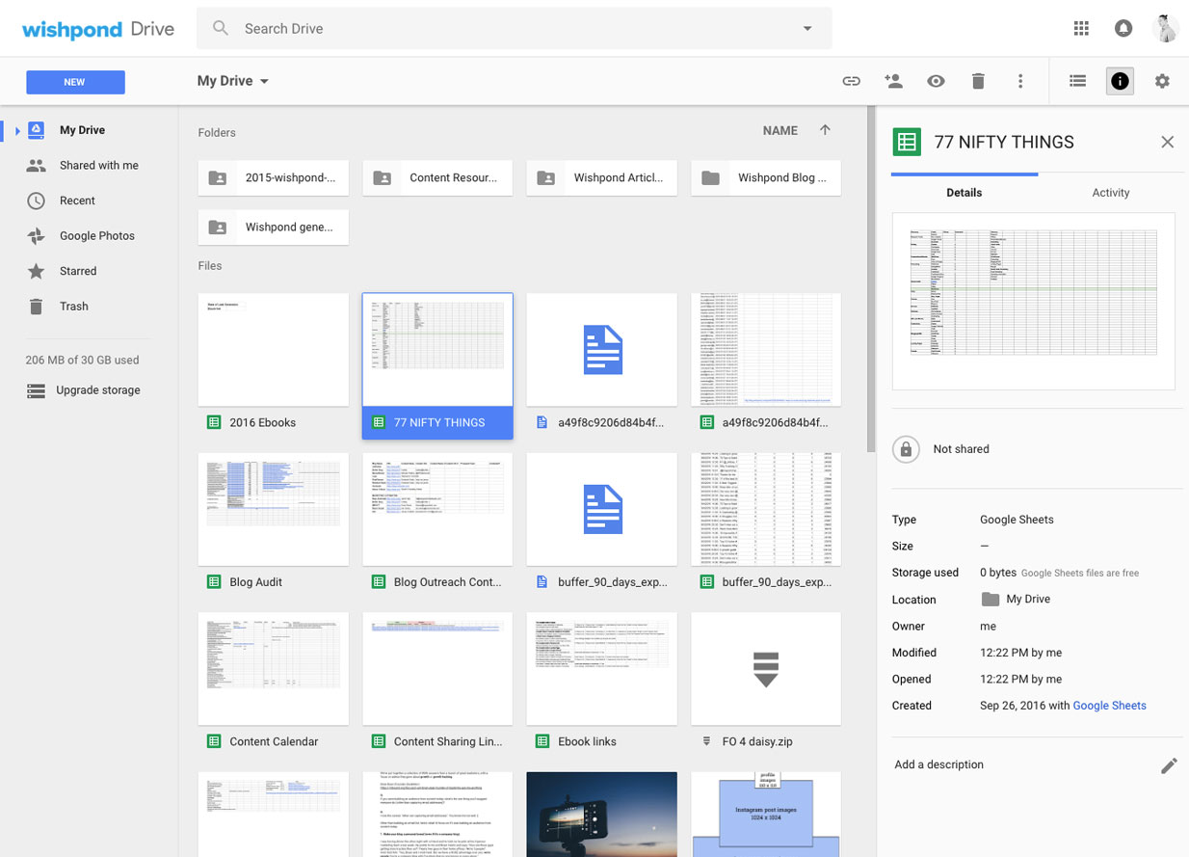Click the Shared with me people icon
This screenshot has height=857, width=1189.
[x=36, y=166]
